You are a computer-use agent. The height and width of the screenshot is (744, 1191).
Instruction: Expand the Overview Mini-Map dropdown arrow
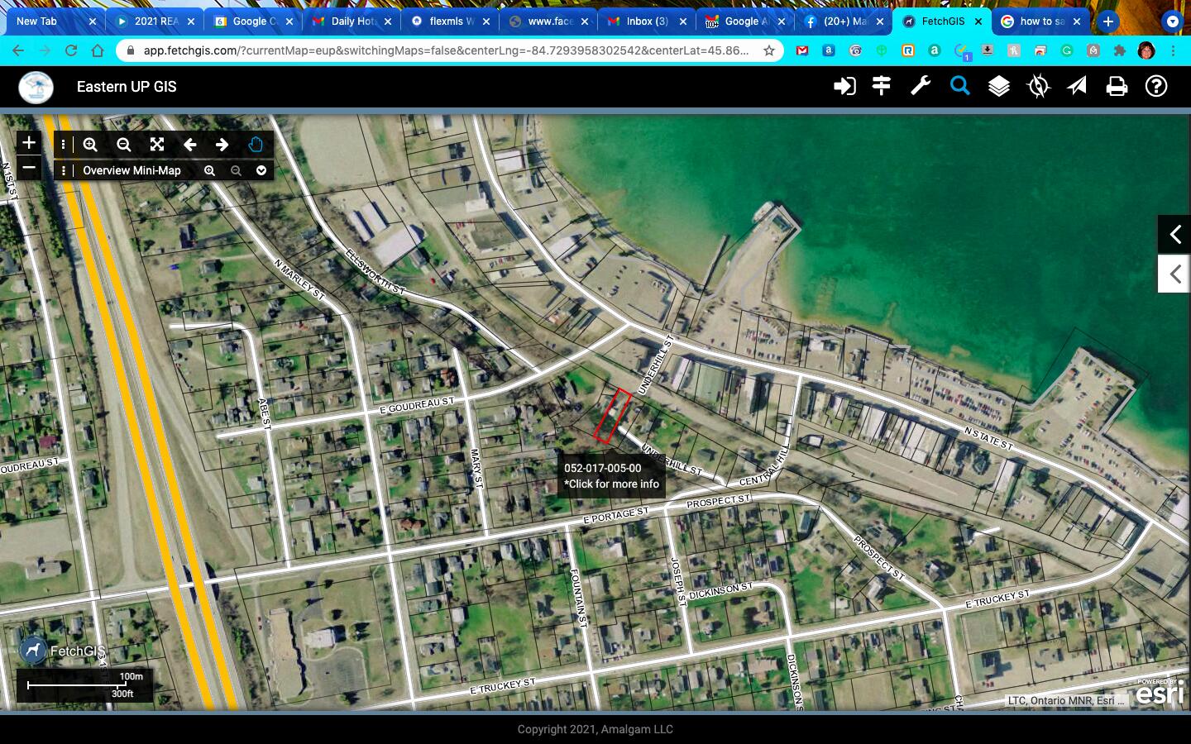point(261,171)
